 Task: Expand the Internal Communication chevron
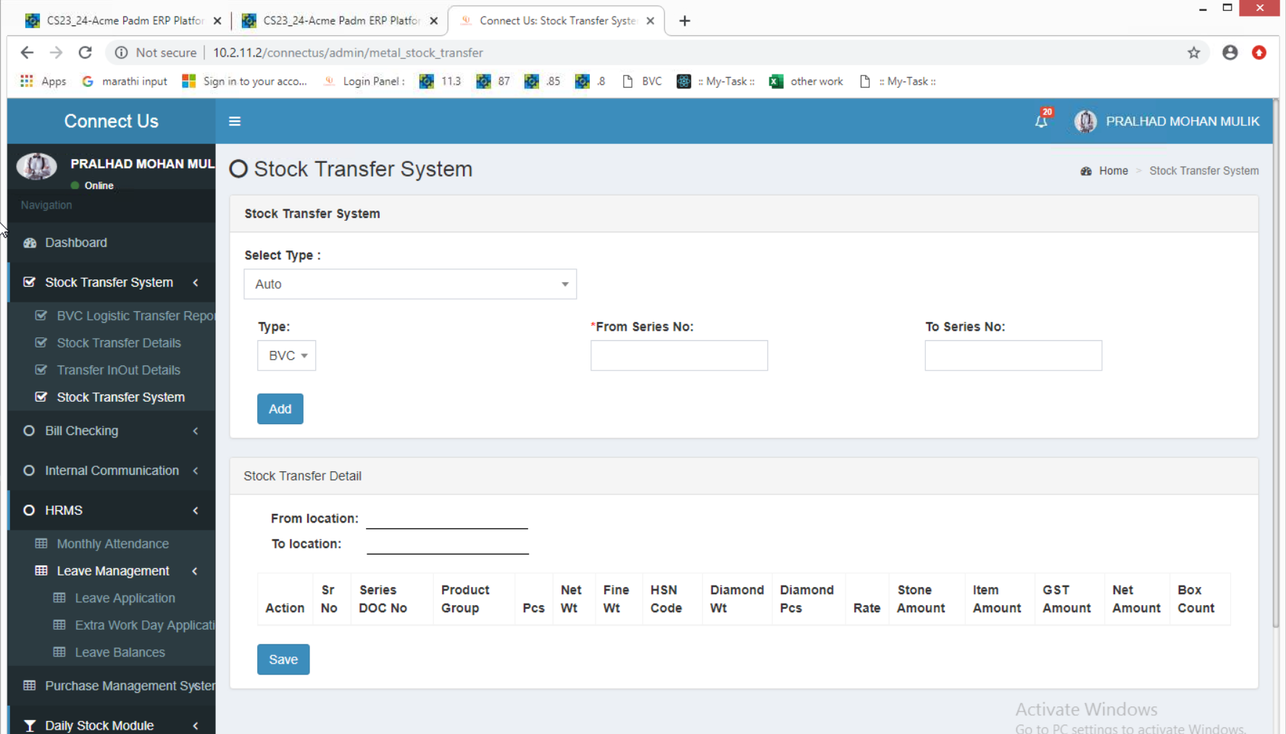(196, 471)
